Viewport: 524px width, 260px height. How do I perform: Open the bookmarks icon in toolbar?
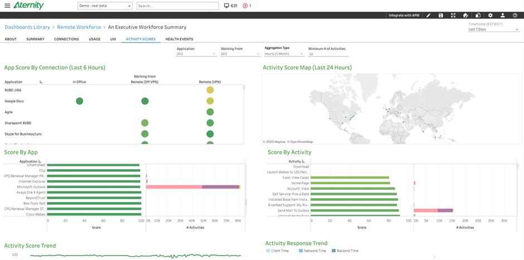[x=478, y=16]
